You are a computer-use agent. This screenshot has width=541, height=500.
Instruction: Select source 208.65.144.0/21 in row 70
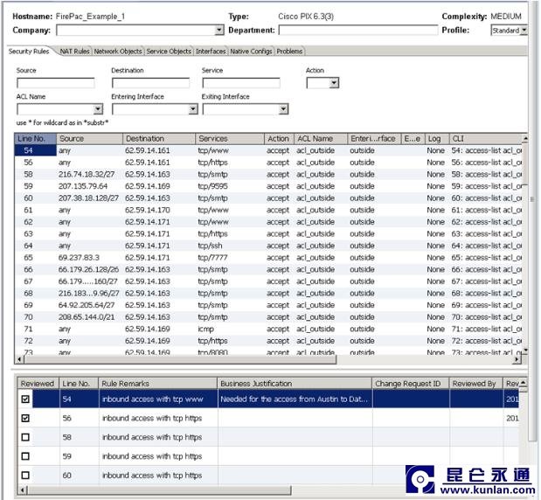click(x=87, y=317)
